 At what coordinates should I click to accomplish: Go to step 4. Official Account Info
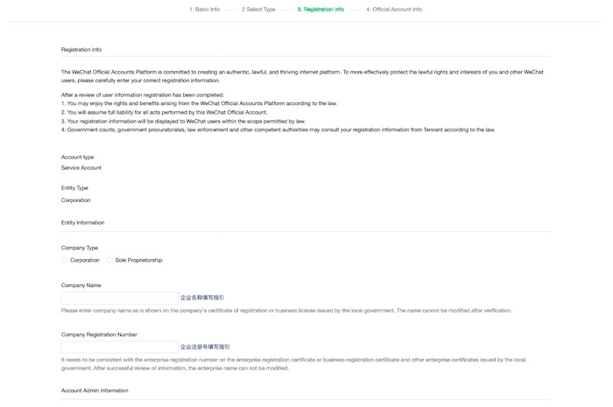394,10
